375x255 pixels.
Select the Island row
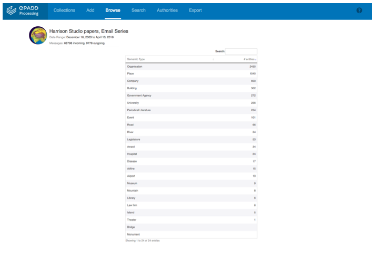pyautogui.click(x=191, y=213)
